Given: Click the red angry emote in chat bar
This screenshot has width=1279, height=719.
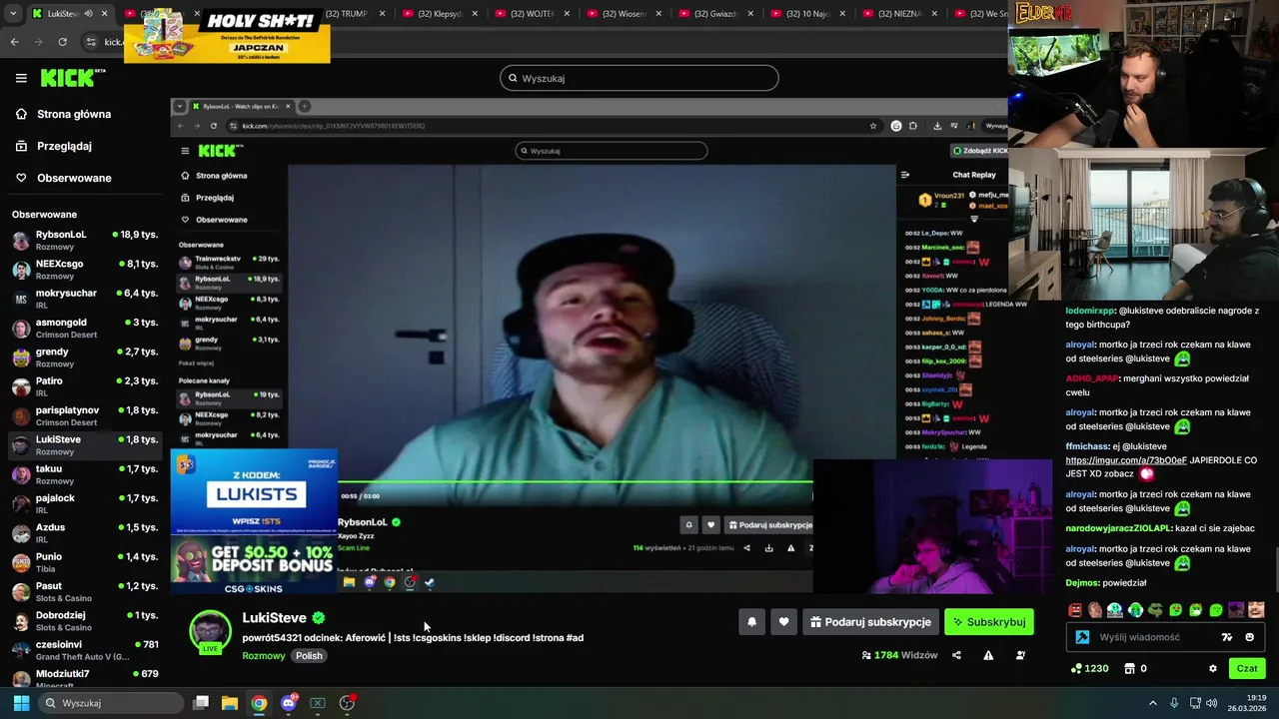Looking at the screenshot, I should pyautogui.click(x=1075, y=610).
